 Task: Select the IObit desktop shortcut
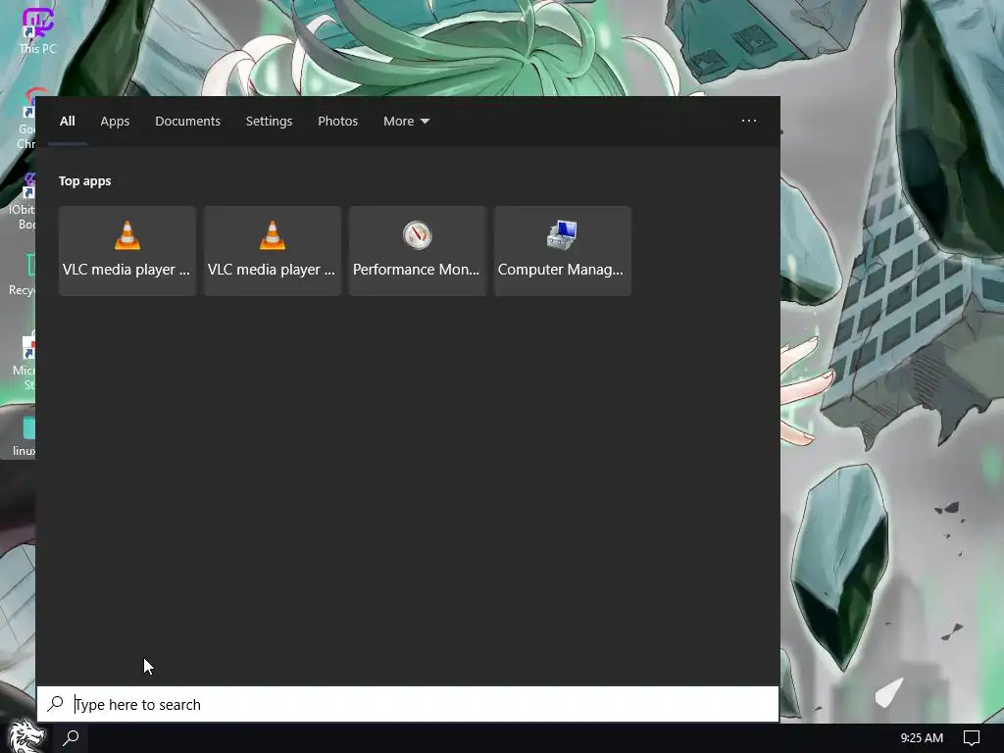[22, 200]
